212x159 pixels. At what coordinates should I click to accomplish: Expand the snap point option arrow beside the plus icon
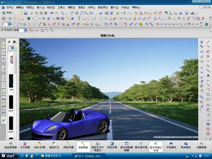click(34, 30)
